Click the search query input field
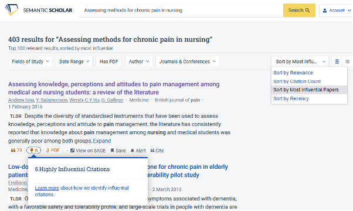 181,10
